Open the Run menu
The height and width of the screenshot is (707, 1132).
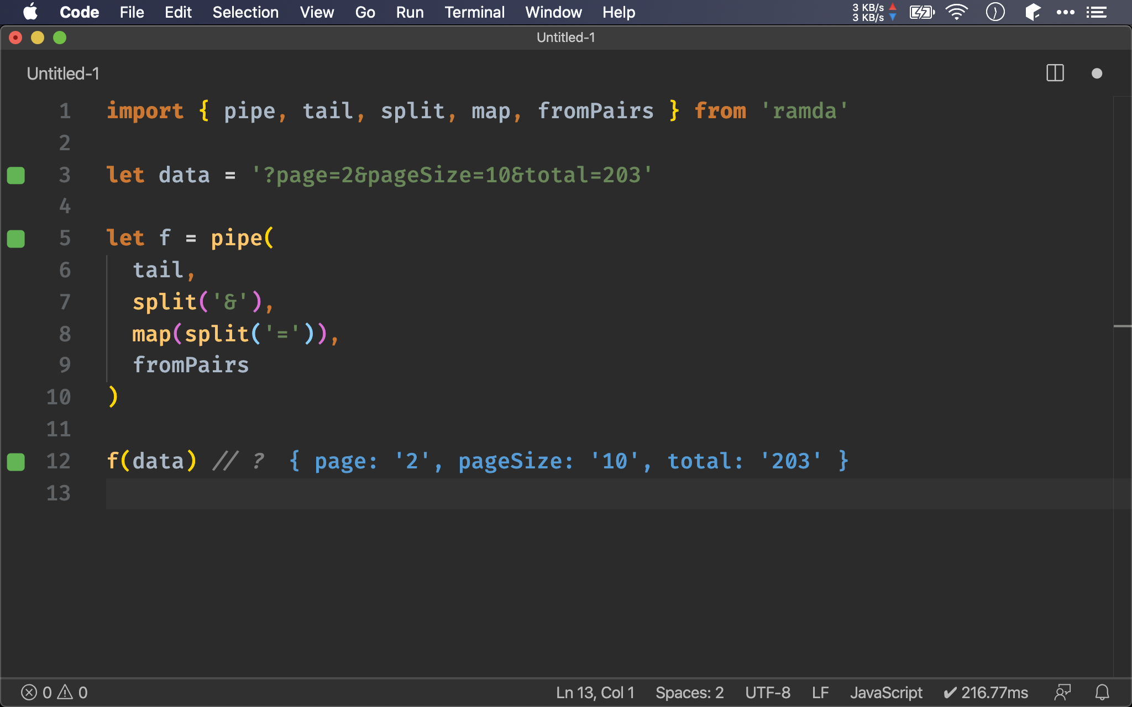[x=410, y=12]
